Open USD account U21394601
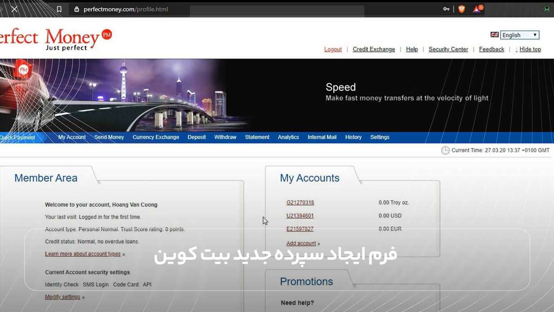The width and height of the screenshot is (554, 312). (x=300, y=216)
